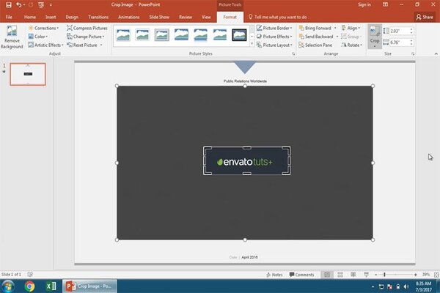Switch to the Insert tab

click(51, 17)
